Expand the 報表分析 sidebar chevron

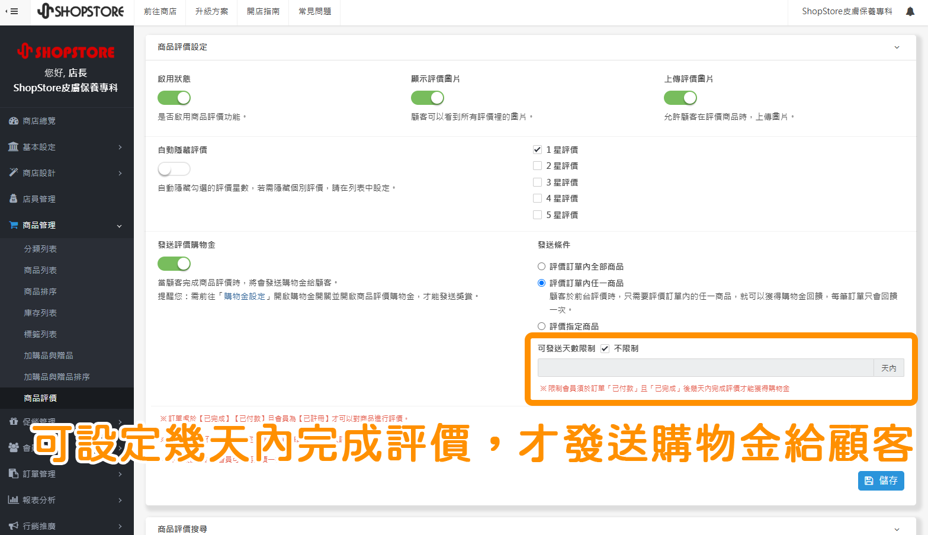[x=120, y=500]
